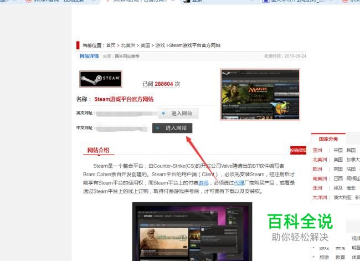Open 巴西 country link
Image resolution: width=360 pixels, height=261 pixels.
click(x=338, y=178)
